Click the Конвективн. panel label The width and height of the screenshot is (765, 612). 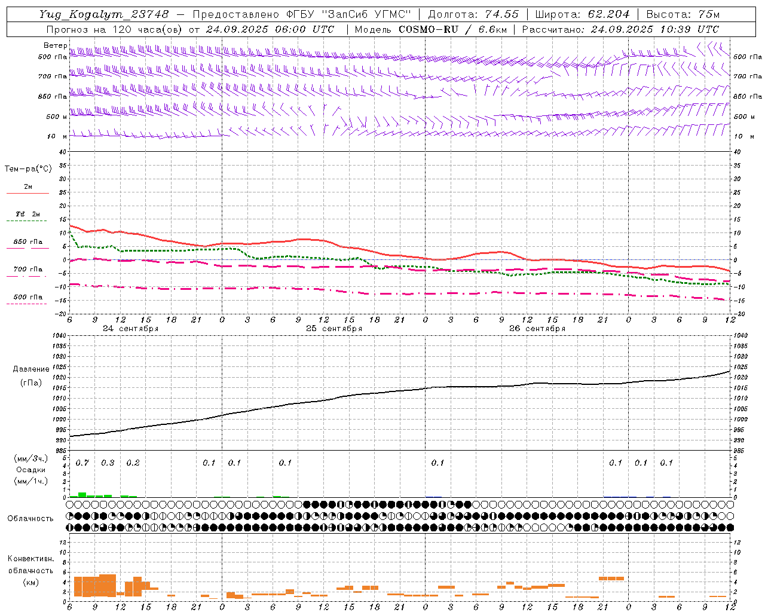coord(31,559)
